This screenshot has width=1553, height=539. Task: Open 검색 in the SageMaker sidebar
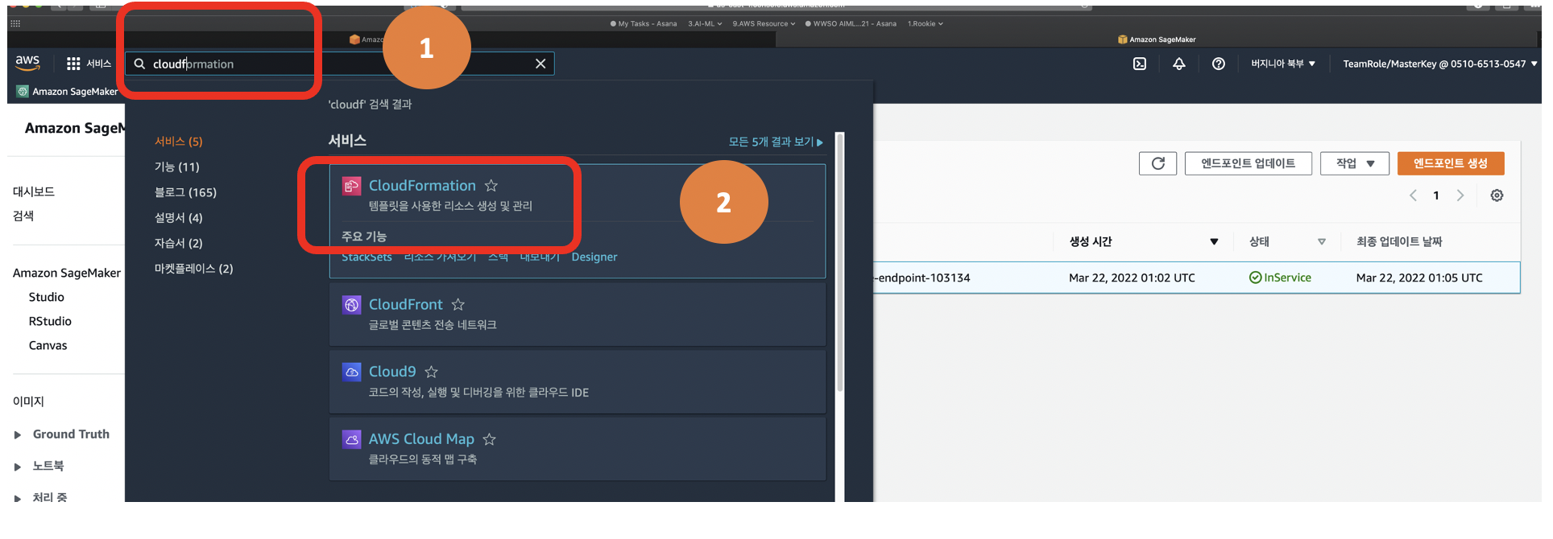tap(23, 216)
